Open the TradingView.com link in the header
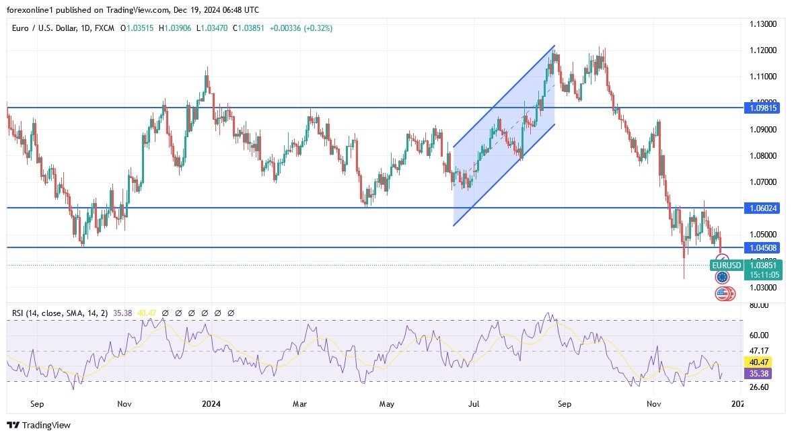This screenshot has height=437, width=792. coord(137,9)
